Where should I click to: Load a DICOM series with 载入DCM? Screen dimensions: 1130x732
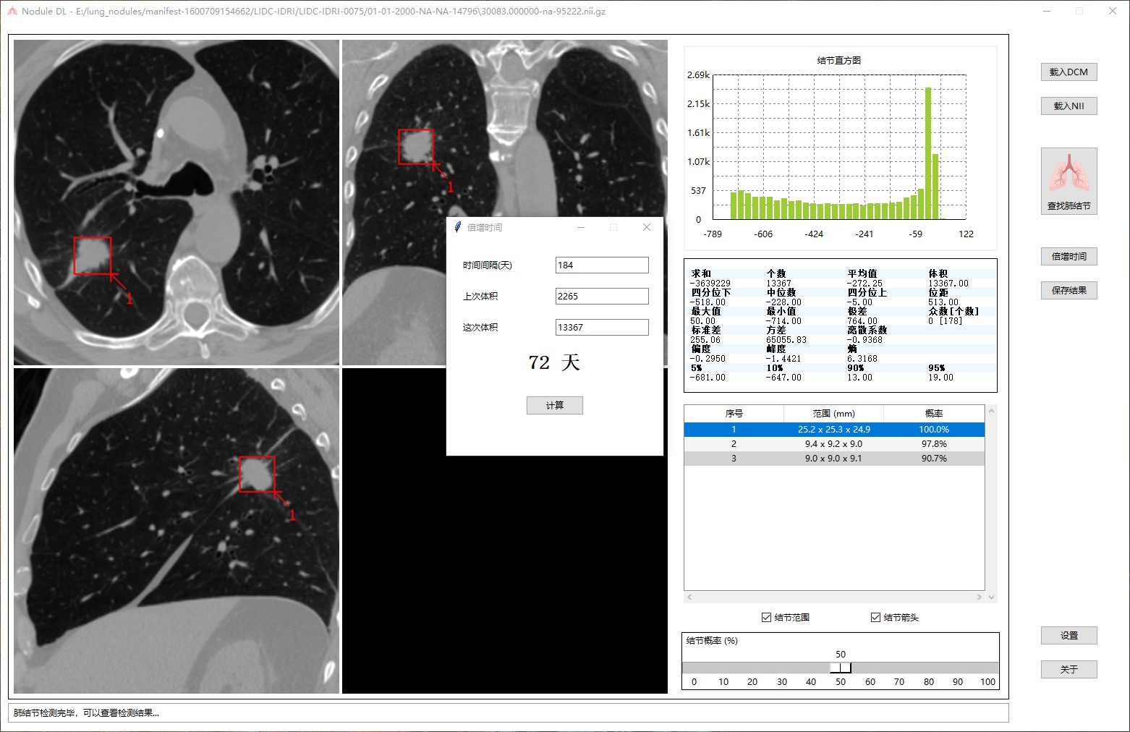tap(1069, 72)
